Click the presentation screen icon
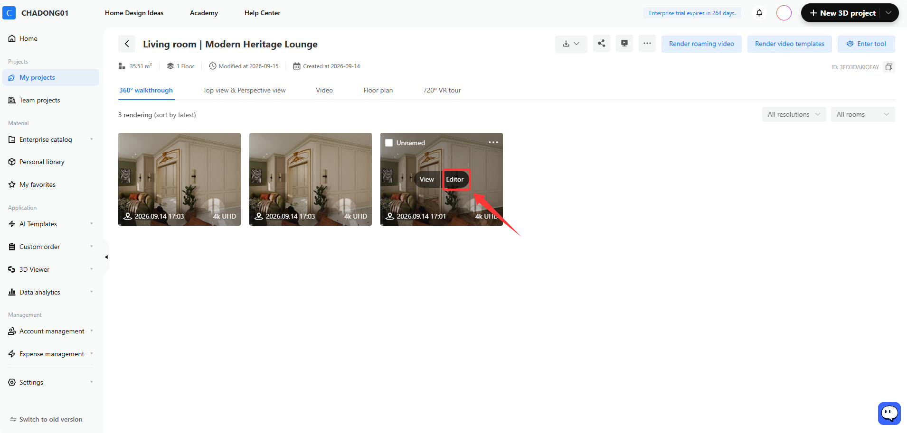 [624, 44]
